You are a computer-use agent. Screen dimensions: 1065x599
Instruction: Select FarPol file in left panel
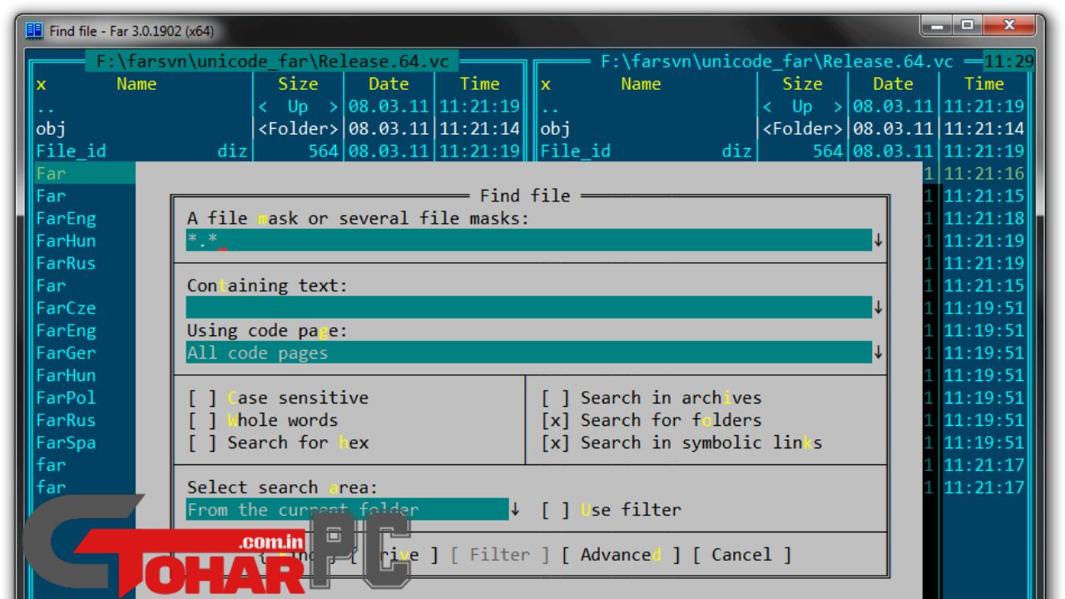pos(66,399)
